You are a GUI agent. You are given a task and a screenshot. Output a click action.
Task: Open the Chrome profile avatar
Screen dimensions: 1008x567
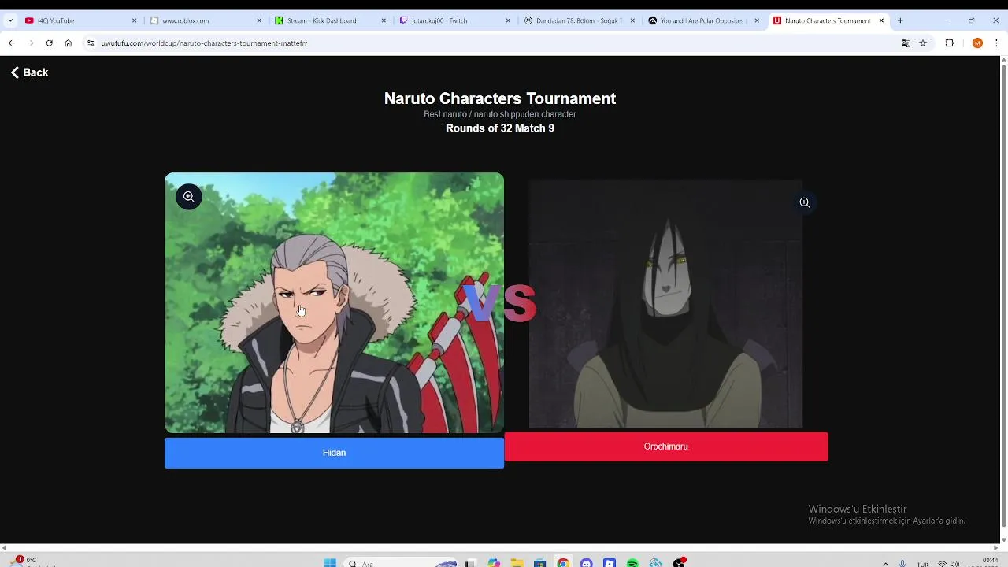coord(977,43)
